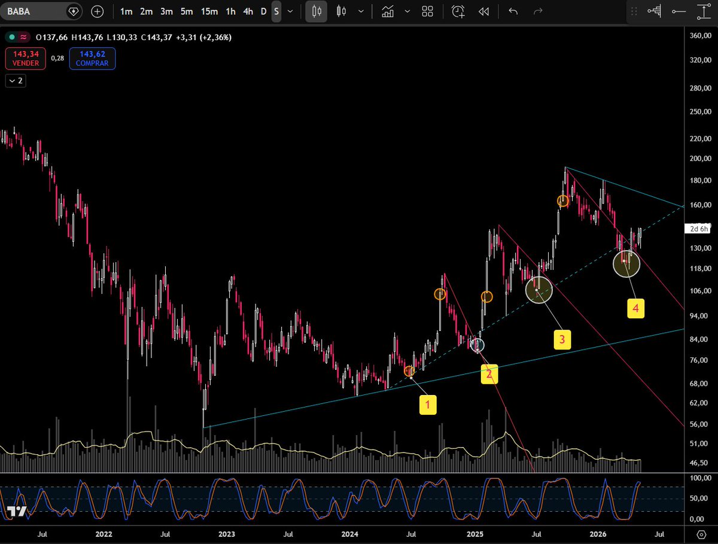718x544 pixels.
Task: Select the filled candles chart type
Action: click(x=317, y=11)
